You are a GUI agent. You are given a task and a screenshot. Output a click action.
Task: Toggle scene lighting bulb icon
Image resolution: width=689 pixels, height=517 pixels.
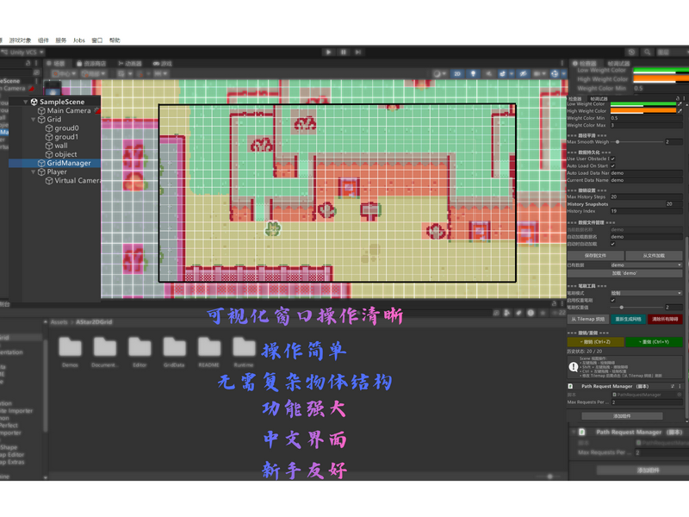tap(473, 74)
